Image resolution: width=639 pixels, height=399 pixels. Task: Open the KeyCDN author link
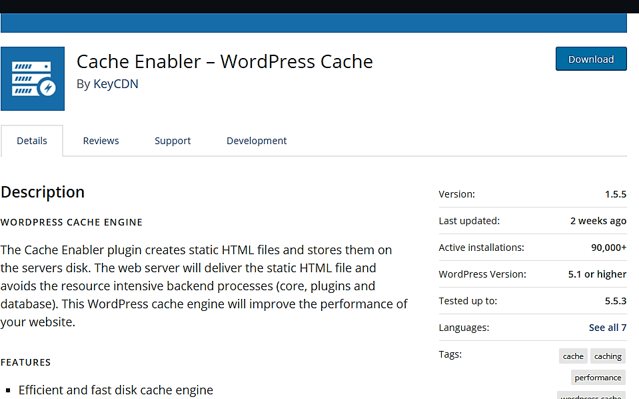pos(116,83)
